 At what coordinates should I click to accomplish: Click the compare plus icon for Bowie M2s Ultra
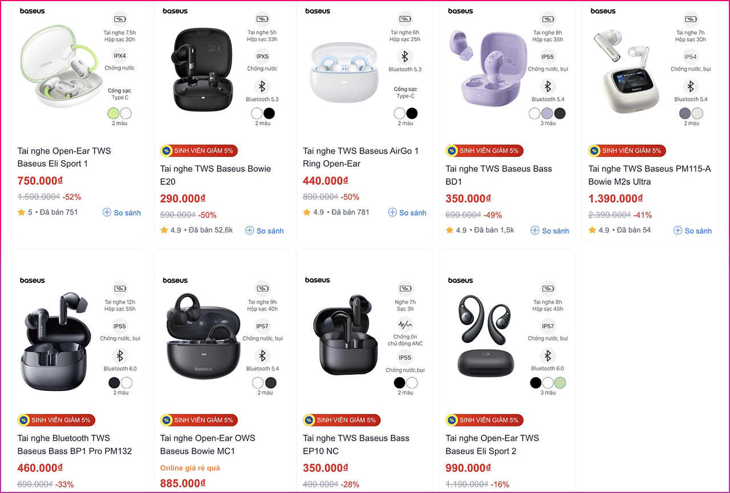coord(678,231)
